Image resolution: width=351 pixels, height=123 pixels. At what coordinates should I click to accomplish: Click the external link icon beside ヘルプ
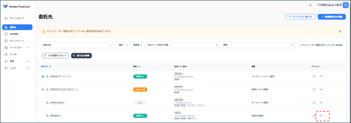pyautogui.click(x=28, y=68)
